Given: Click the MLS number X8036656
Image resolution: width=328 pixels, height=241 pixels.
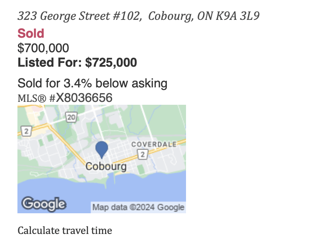Looking at the screenshot, I should (x=84, y=98).
